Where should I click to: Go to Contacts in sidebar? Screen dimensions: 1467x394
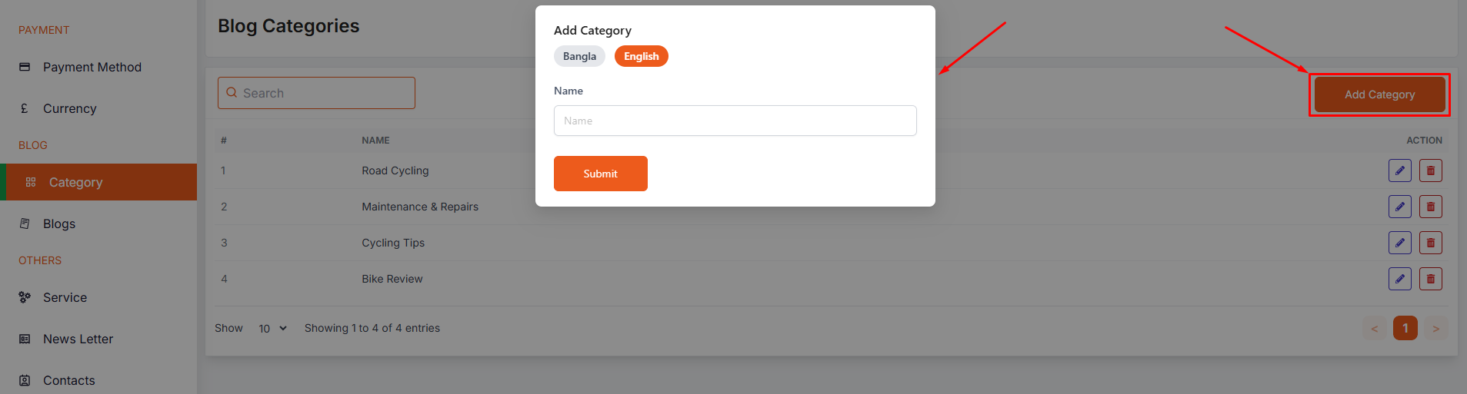click(68, 380)
